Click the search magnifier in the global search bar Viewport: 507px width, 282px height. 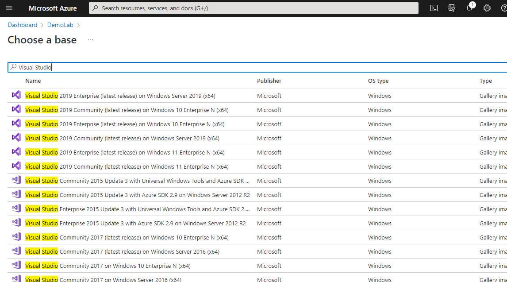click(95, 8)
